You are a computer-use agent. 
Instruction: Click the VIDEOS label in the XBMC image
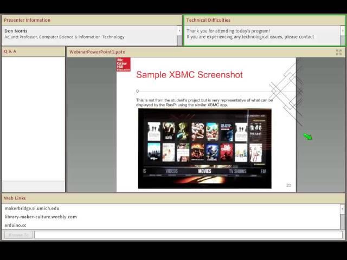click(171, 171)
